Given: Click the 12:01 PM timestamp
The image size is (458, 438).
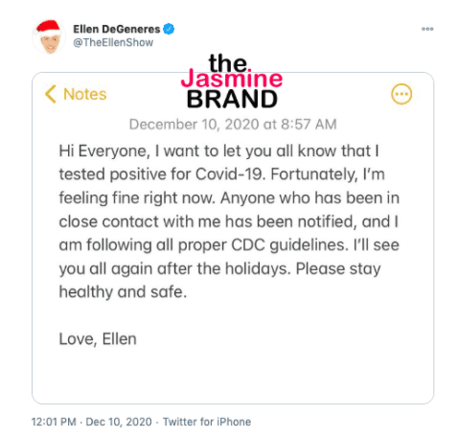Looking at the screenshot, I should tap(54, 422).
